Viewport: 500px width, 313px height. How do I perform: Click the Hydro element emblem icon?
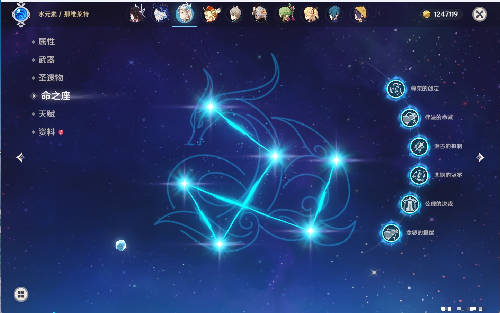tap(21, 15)
